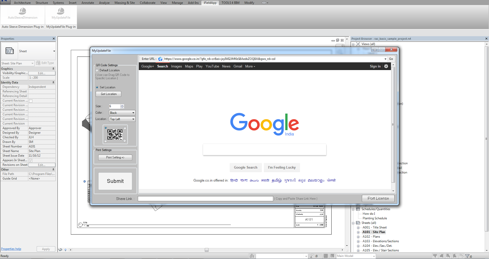Toggle select elements by face icon
489x259 pixels.
[455, 256]
